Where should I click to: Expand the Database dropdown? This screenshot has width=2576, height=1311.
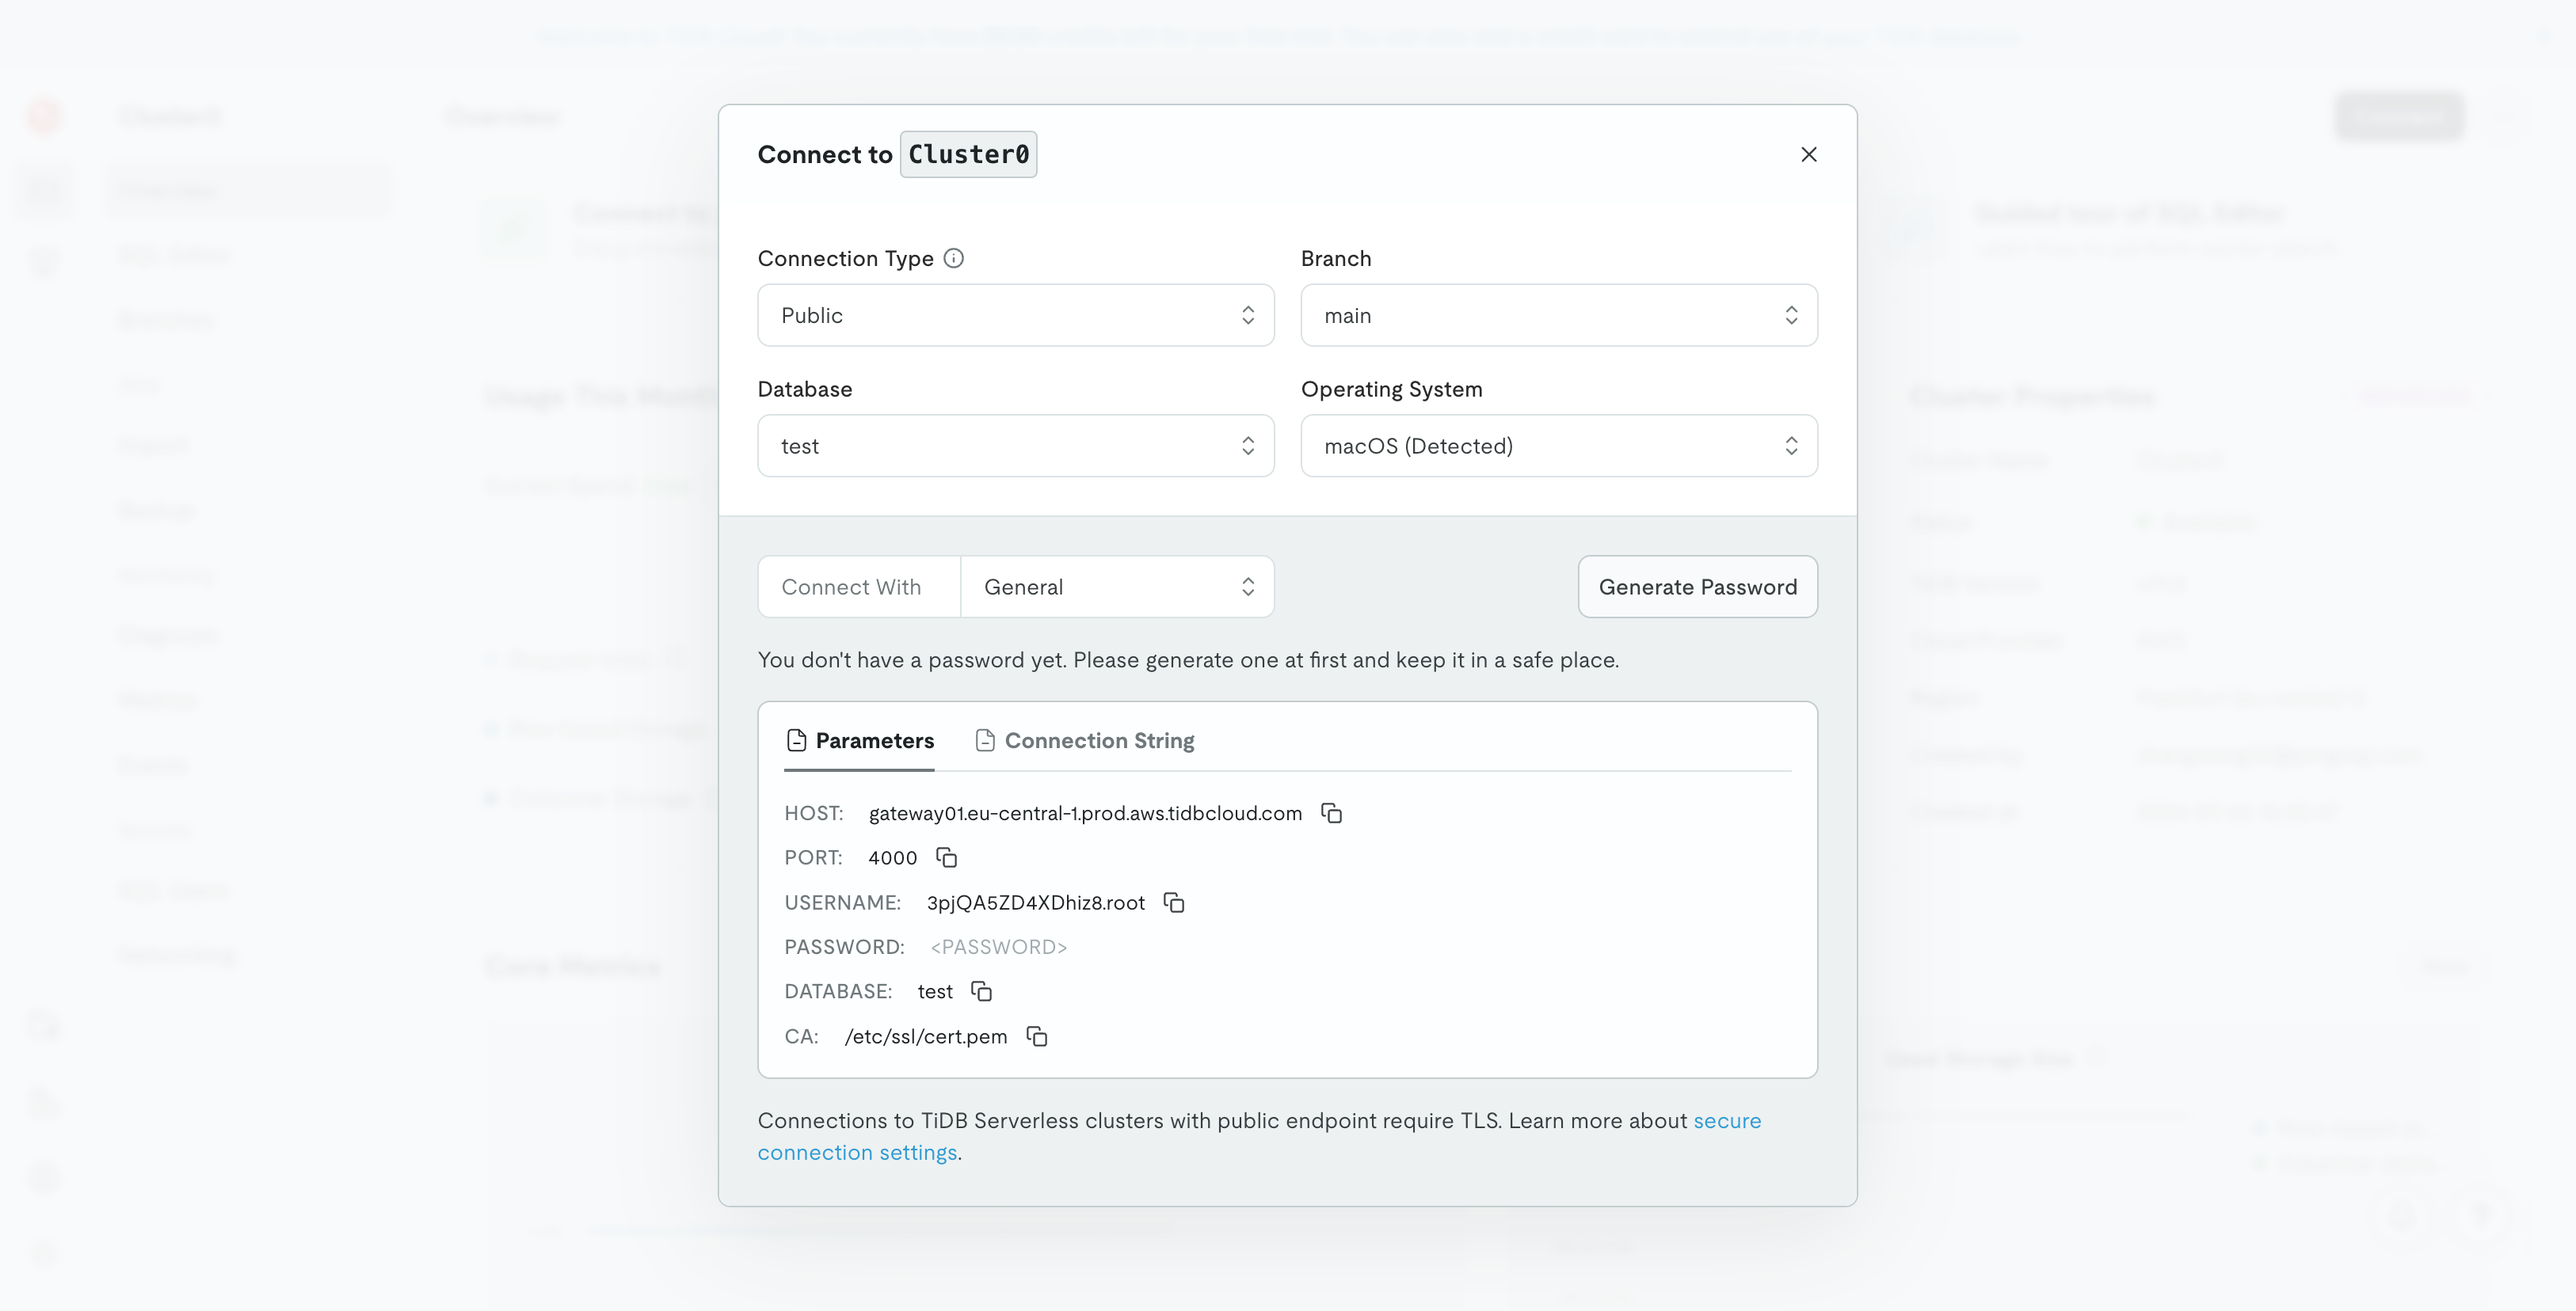pos(1015,446)
